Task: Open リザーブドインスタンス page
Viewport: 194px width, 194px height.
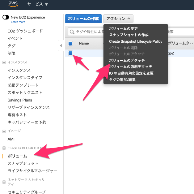Action: tap(29, 107)
